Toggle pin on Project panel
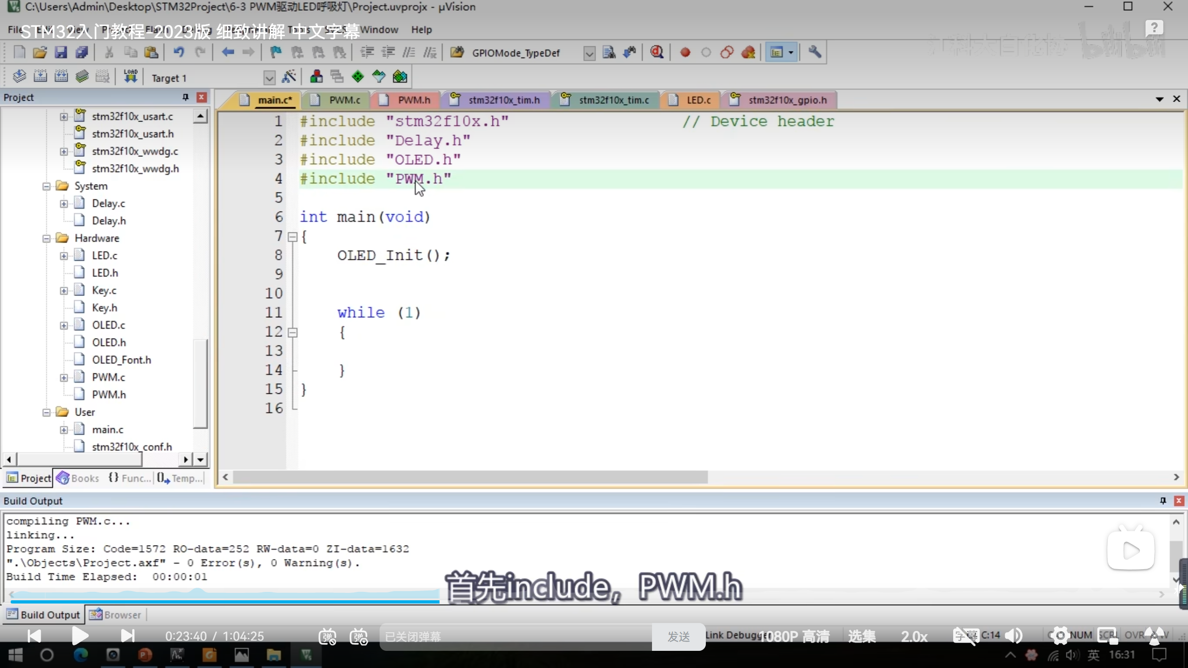The image size is (1188, 668). point(186,97)
